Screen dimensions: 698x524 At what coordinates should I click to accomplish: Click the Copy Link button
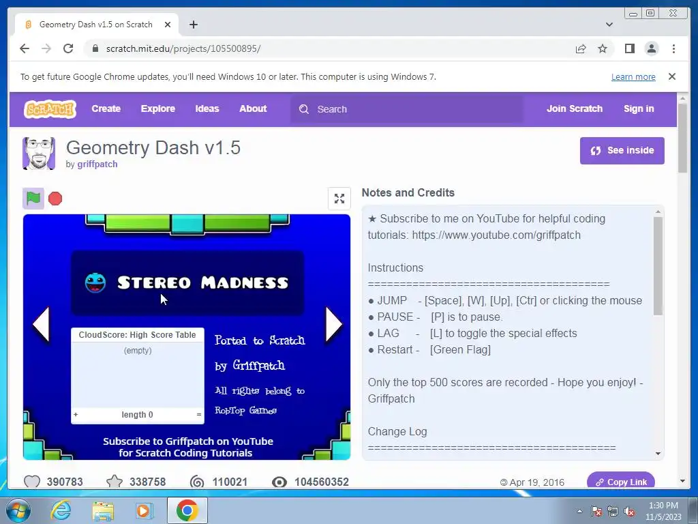coord(620,482)
